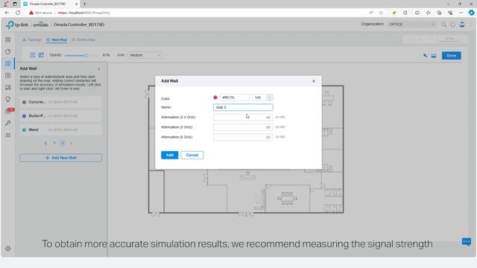Click the hex color code field

(234, 98)
